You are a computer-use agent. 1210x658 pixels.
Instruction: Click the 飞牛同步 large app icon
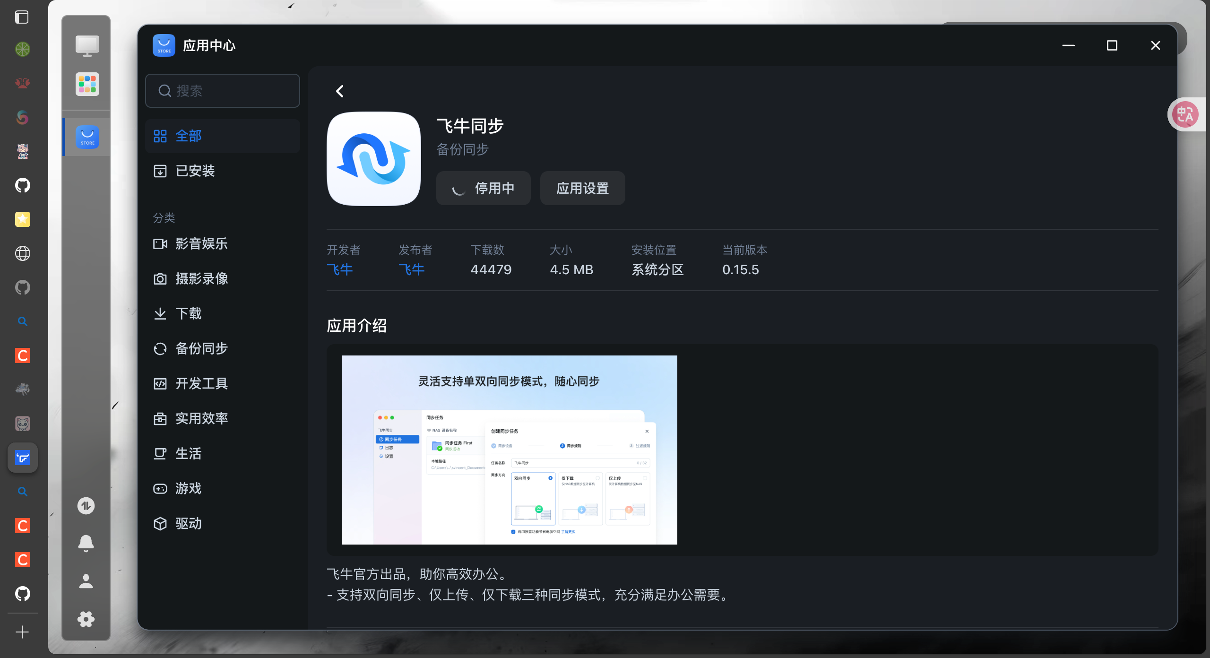pos(374,159)
